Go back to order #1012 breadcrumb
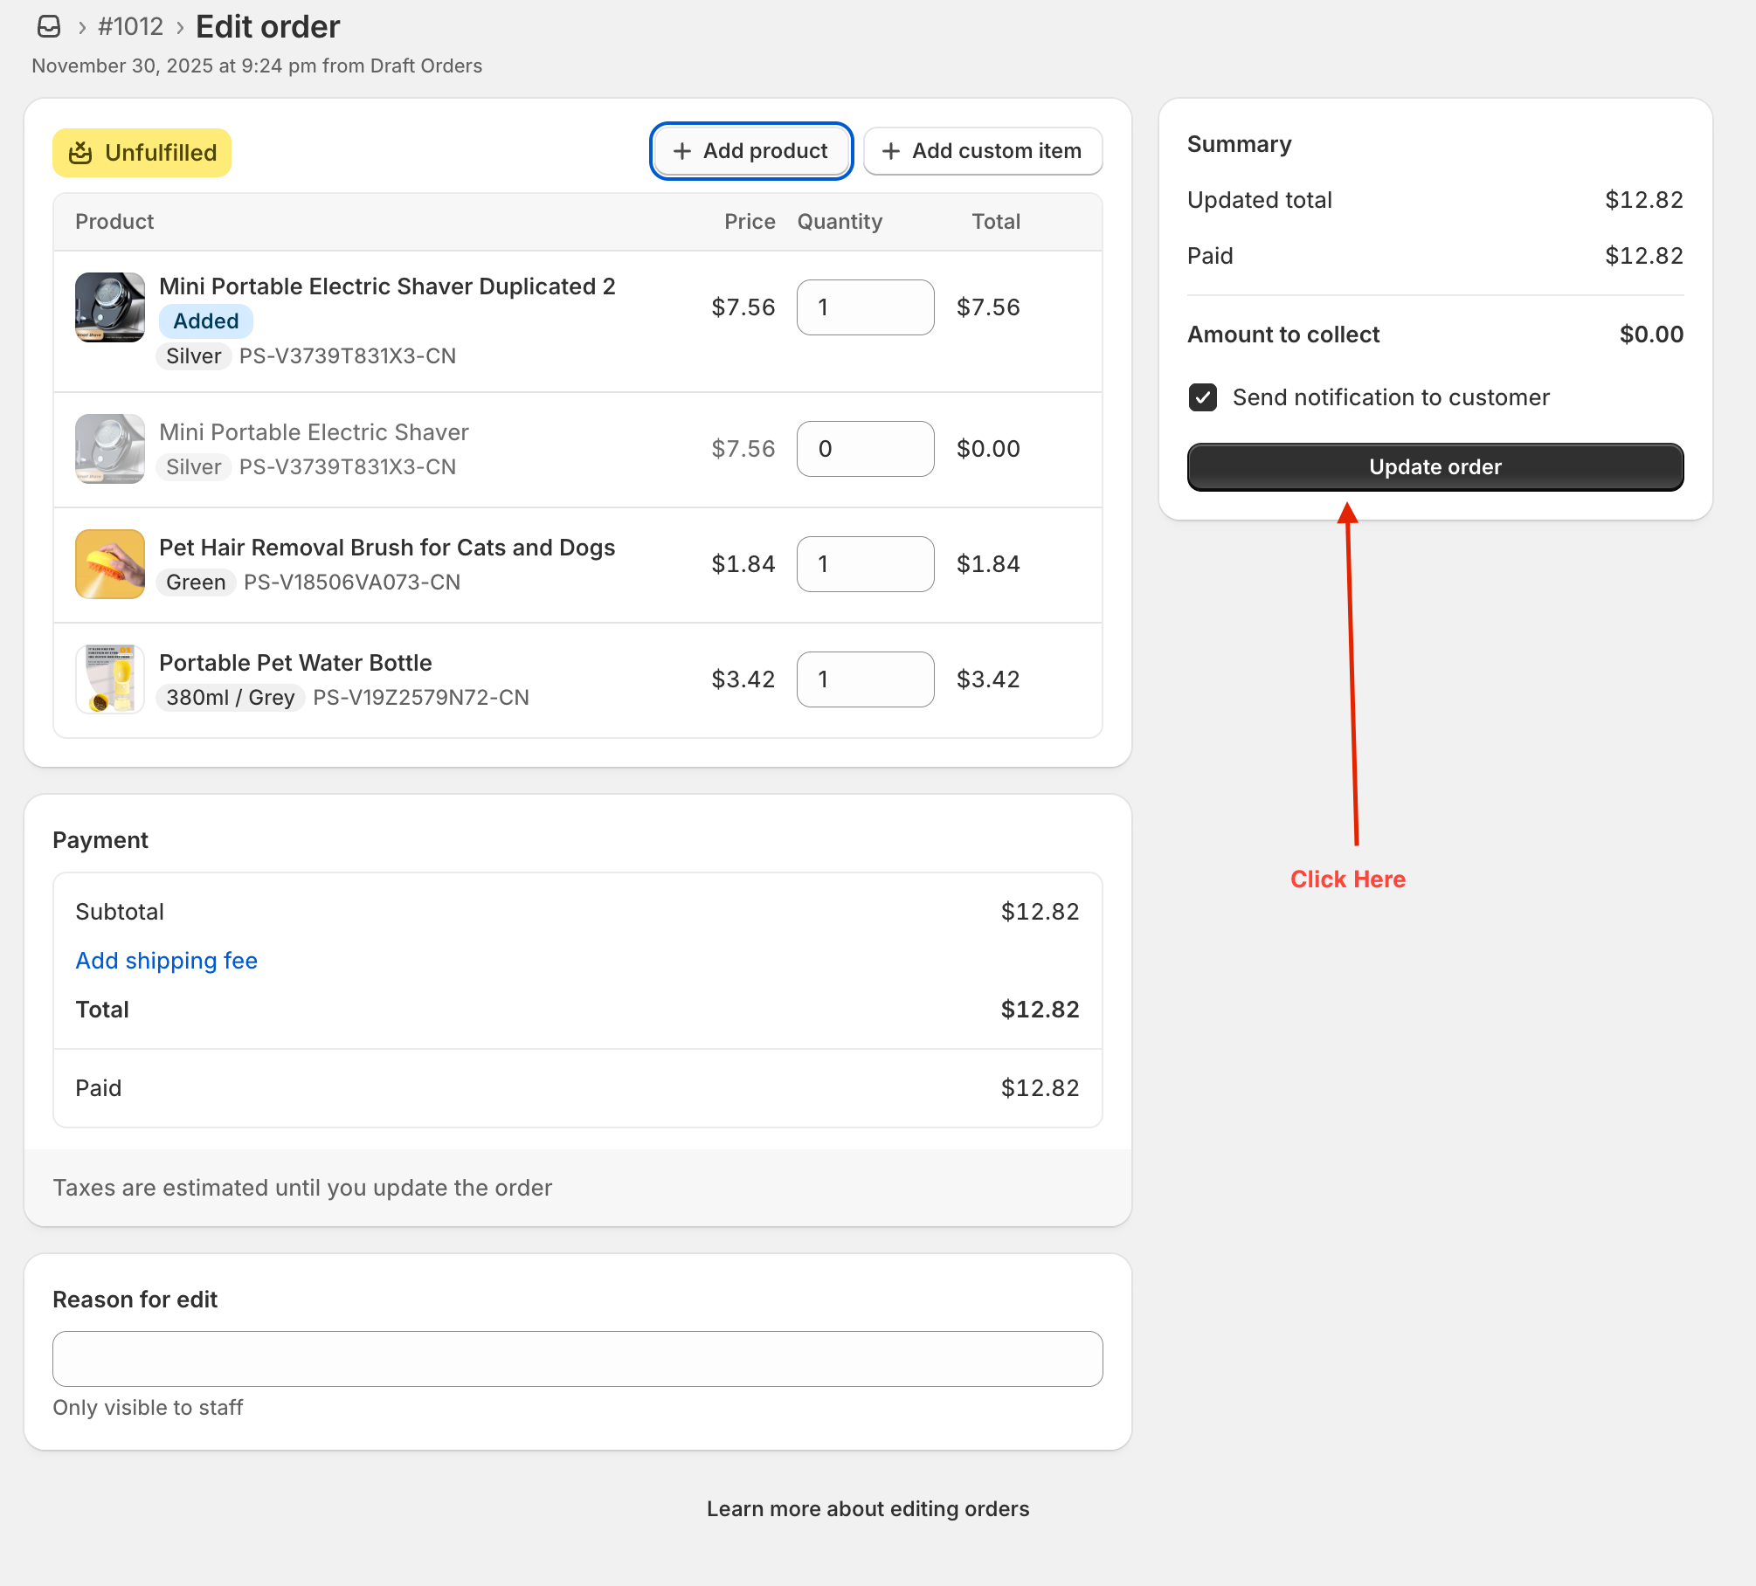 (x=131, y=27)
